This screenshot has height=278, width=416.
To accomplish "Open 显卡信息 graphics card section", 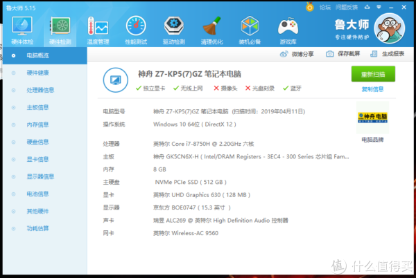I will pos(37,159).
